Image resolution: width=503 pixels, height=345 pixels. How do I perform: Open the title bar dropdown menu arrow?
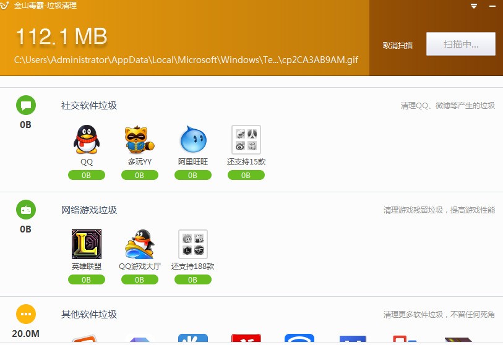[474, 6]
